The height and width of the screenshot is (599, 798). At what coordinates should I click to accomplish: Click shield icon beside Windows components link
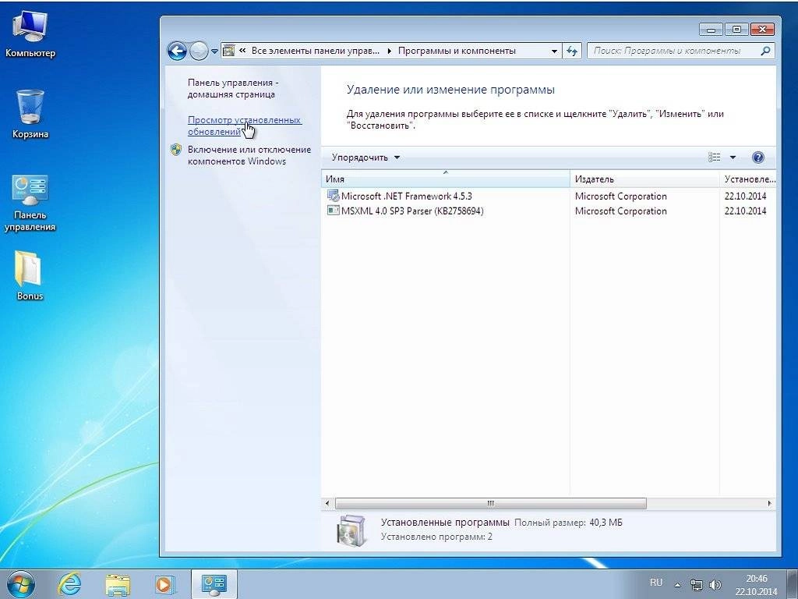[x=176, y=150]
